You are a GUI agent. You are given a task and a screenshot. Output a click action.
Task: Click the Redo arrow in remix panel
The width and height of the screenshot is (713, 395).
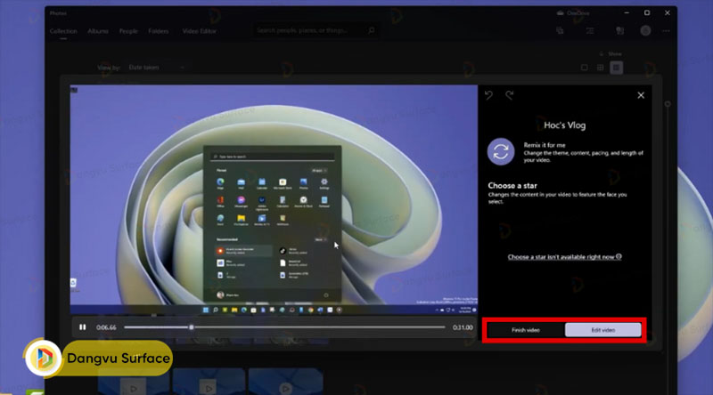[x=509, y=95]
